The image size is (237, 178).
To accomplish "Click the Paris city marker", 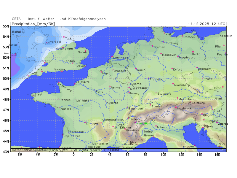I will (x=95, y=90).
